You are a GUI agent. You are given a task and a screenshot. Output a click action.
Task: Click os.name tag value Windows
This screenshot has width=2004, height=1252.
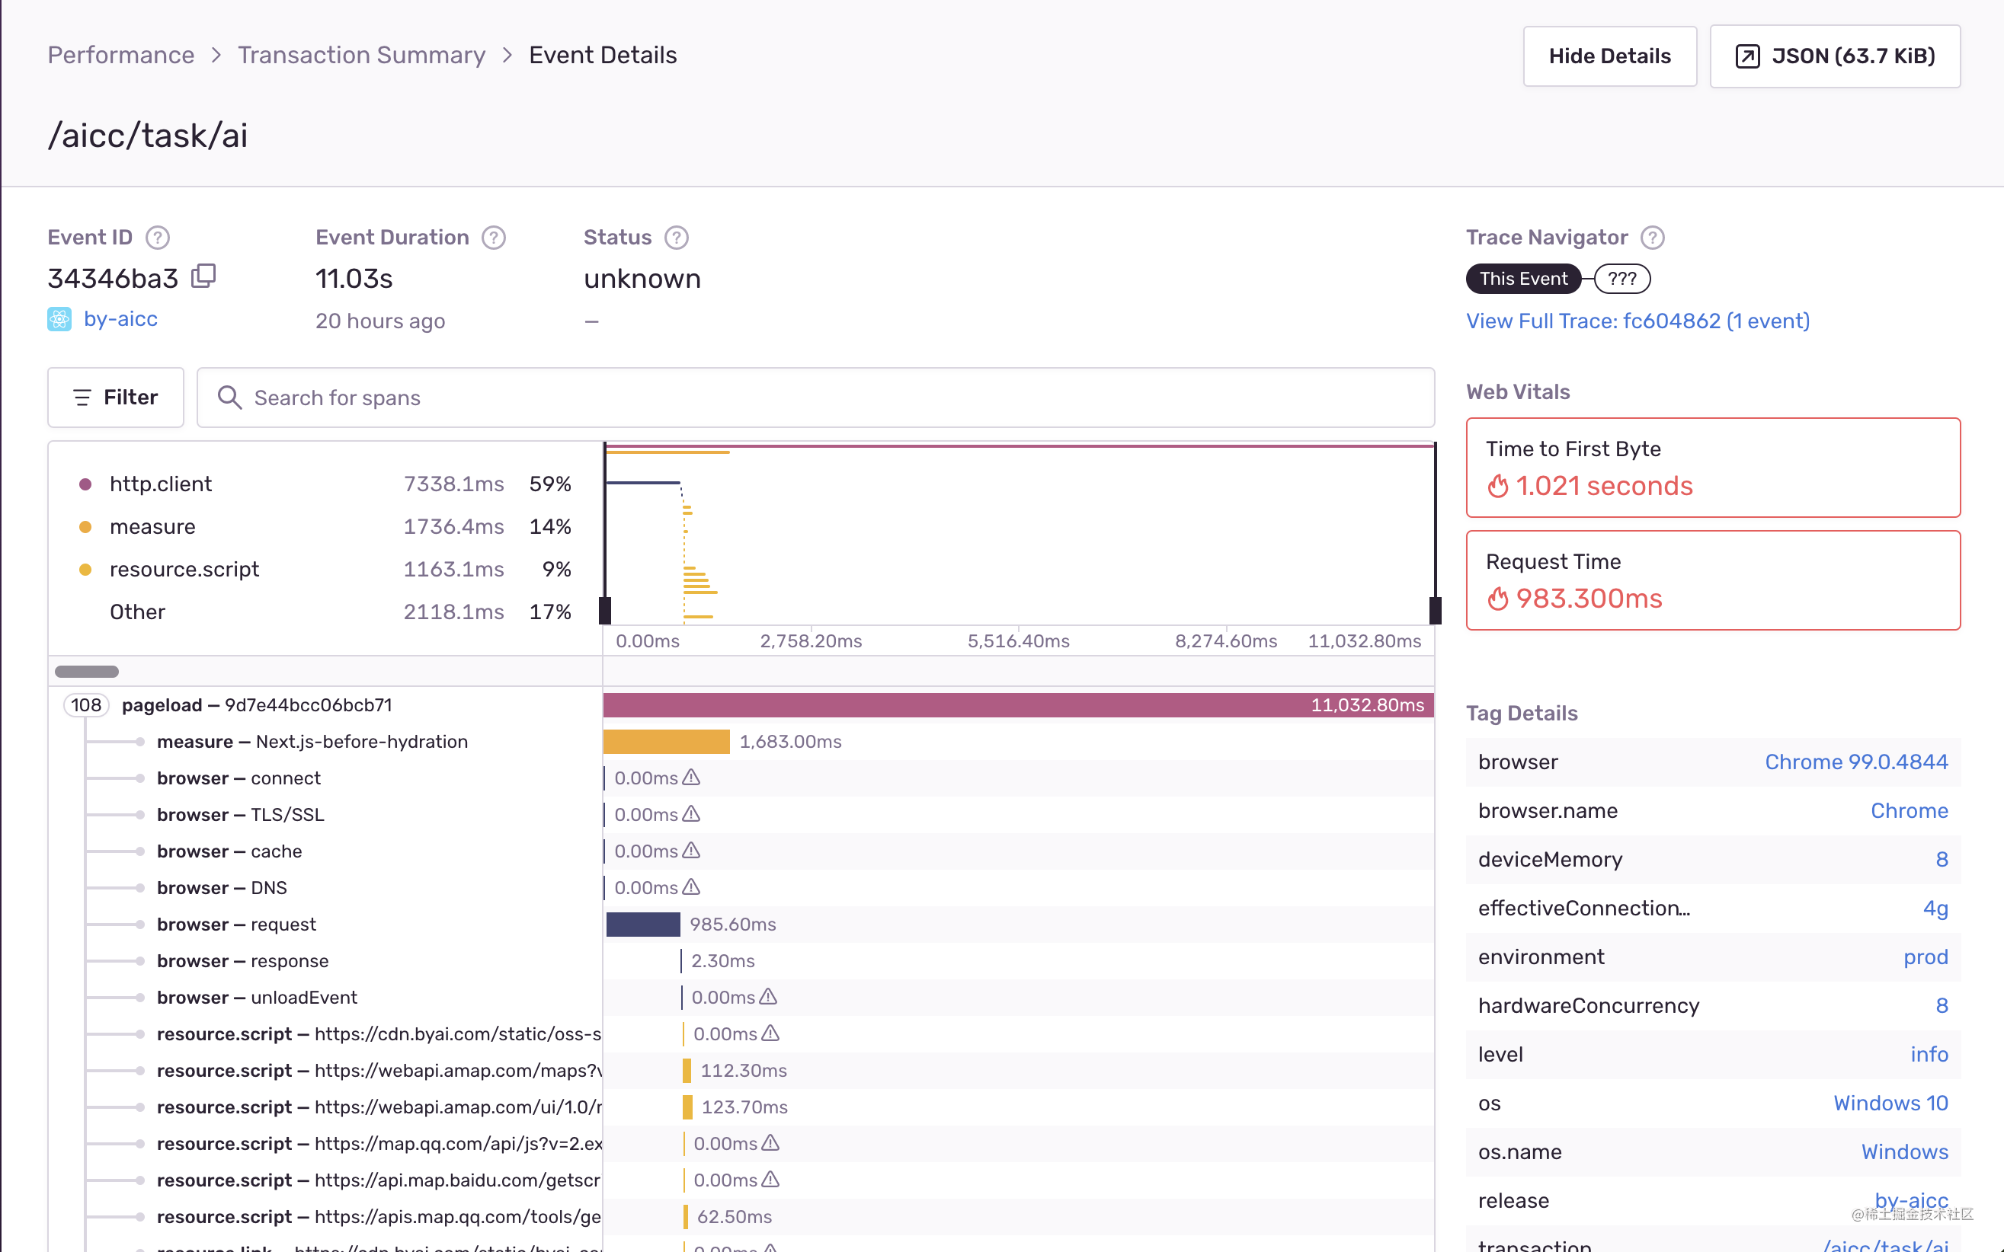[1905, 1151]
